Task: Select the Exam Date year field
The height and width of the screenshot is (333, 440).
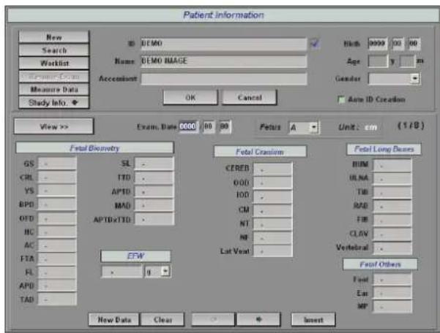Action: pyautogui.click(x=188, y=126)
